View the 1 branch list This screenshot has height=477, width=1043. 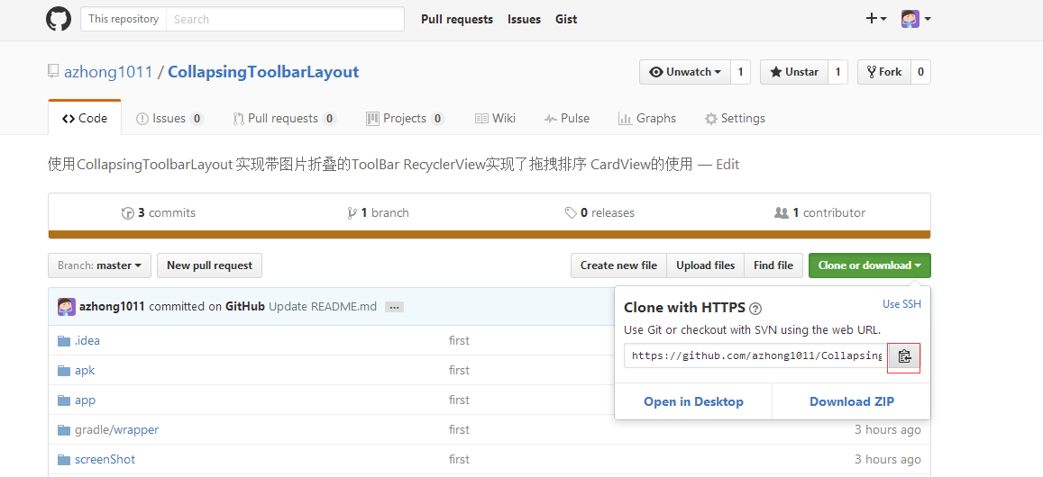click(379, 212)
